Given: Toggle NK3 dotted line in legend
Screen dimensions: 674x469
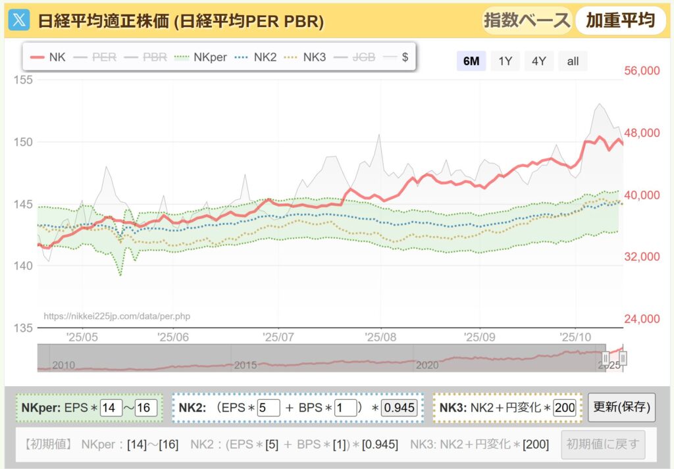Looking at the screenshot, I should tap(305, 57).
